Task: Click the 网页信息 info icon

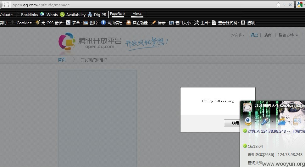Action: pyautogui.click(x=103, y=23)
